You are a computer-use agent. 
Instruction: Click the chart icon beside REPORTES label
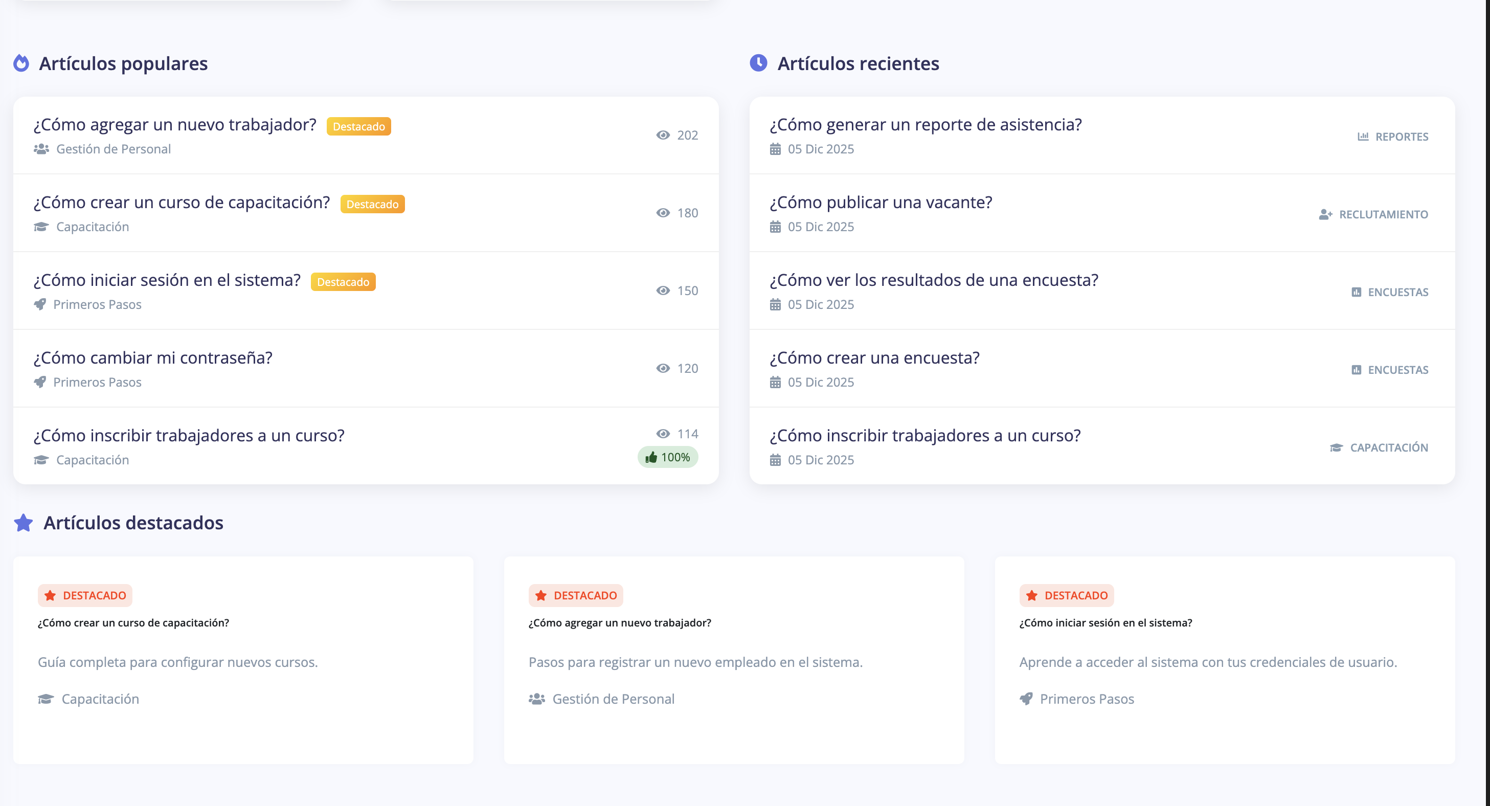1363,137
